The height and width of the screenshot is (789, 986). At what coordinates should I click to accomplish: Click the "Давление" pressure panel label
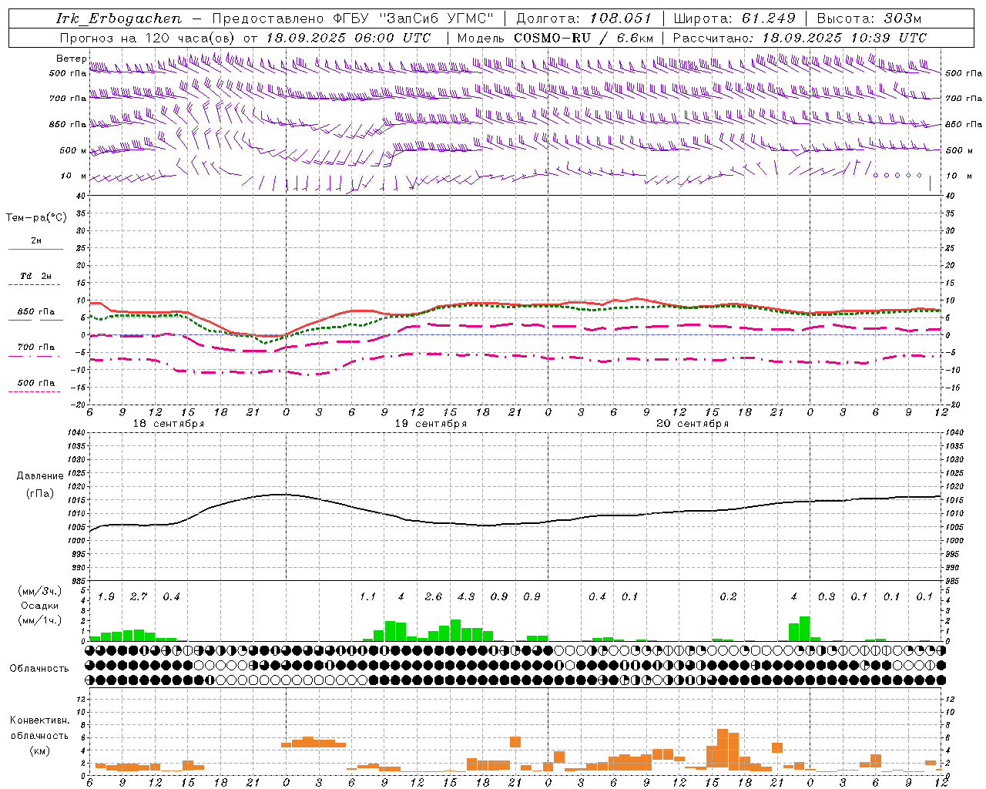pyautogui.click(x=40, y=476)
